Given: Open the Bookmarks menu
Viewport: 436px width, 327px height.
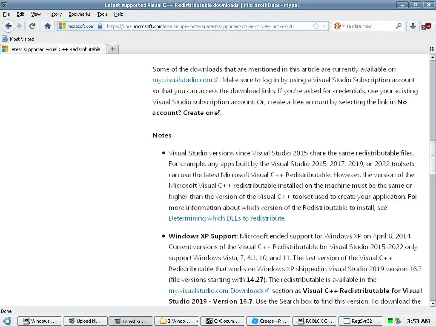Looking at the screenshot, I should [79, 14].
